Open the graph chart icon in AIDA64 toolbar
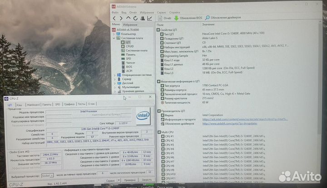 [x=149, y=18]
